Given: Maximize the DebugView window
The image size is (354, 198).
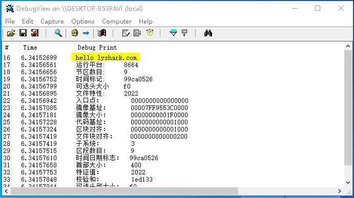Looking at the screenshot, I should [x=318, y=8].
